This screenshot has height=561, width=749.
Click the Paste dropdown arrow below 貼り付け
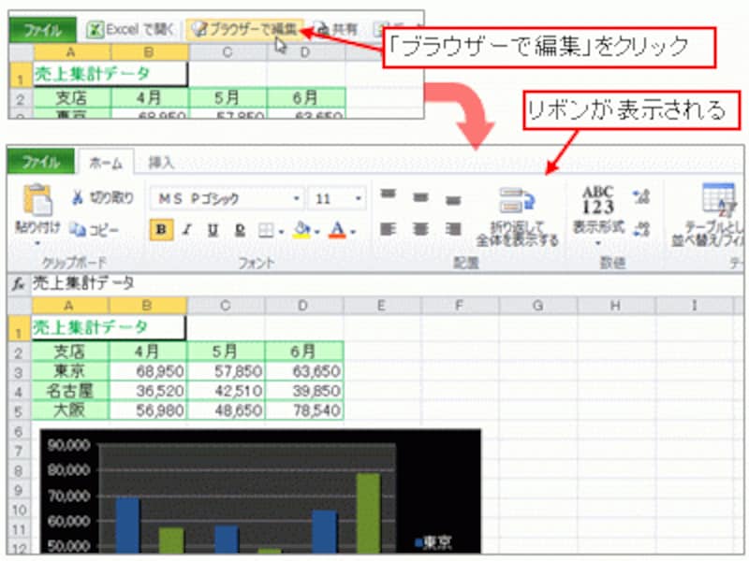coord(37,243)
